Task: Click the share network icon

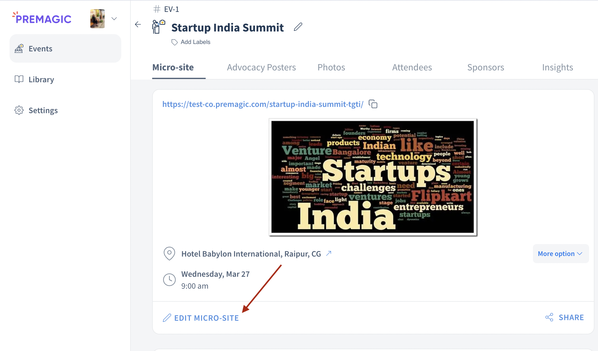Action: [x=549, y=317]
